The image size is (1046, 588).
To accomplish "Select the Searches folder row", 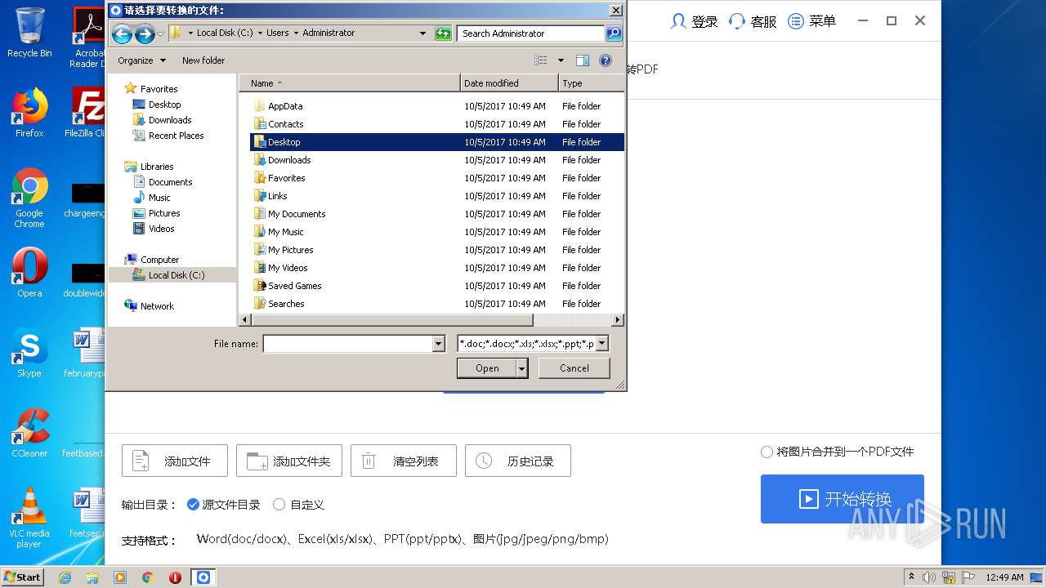I will (437, 304).
